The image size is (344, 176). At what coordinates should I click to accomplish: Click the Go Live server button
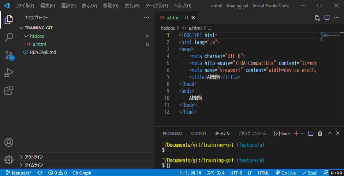pos(286,173)
